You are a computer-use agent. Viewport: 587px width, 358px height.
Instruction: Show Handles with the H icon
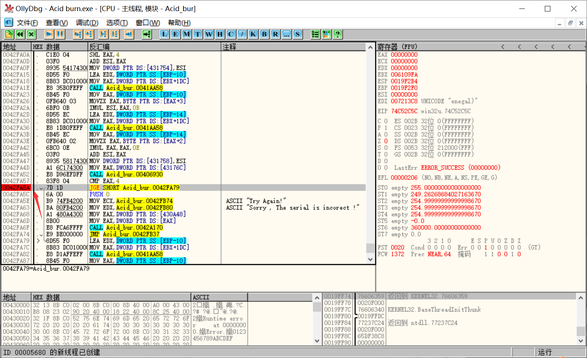tap(220, 34)
